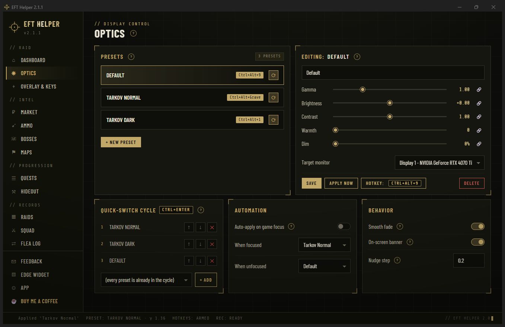505x327 pixels.
Task: Click the link icon beside Contrast value
Action: pos(479,117)
